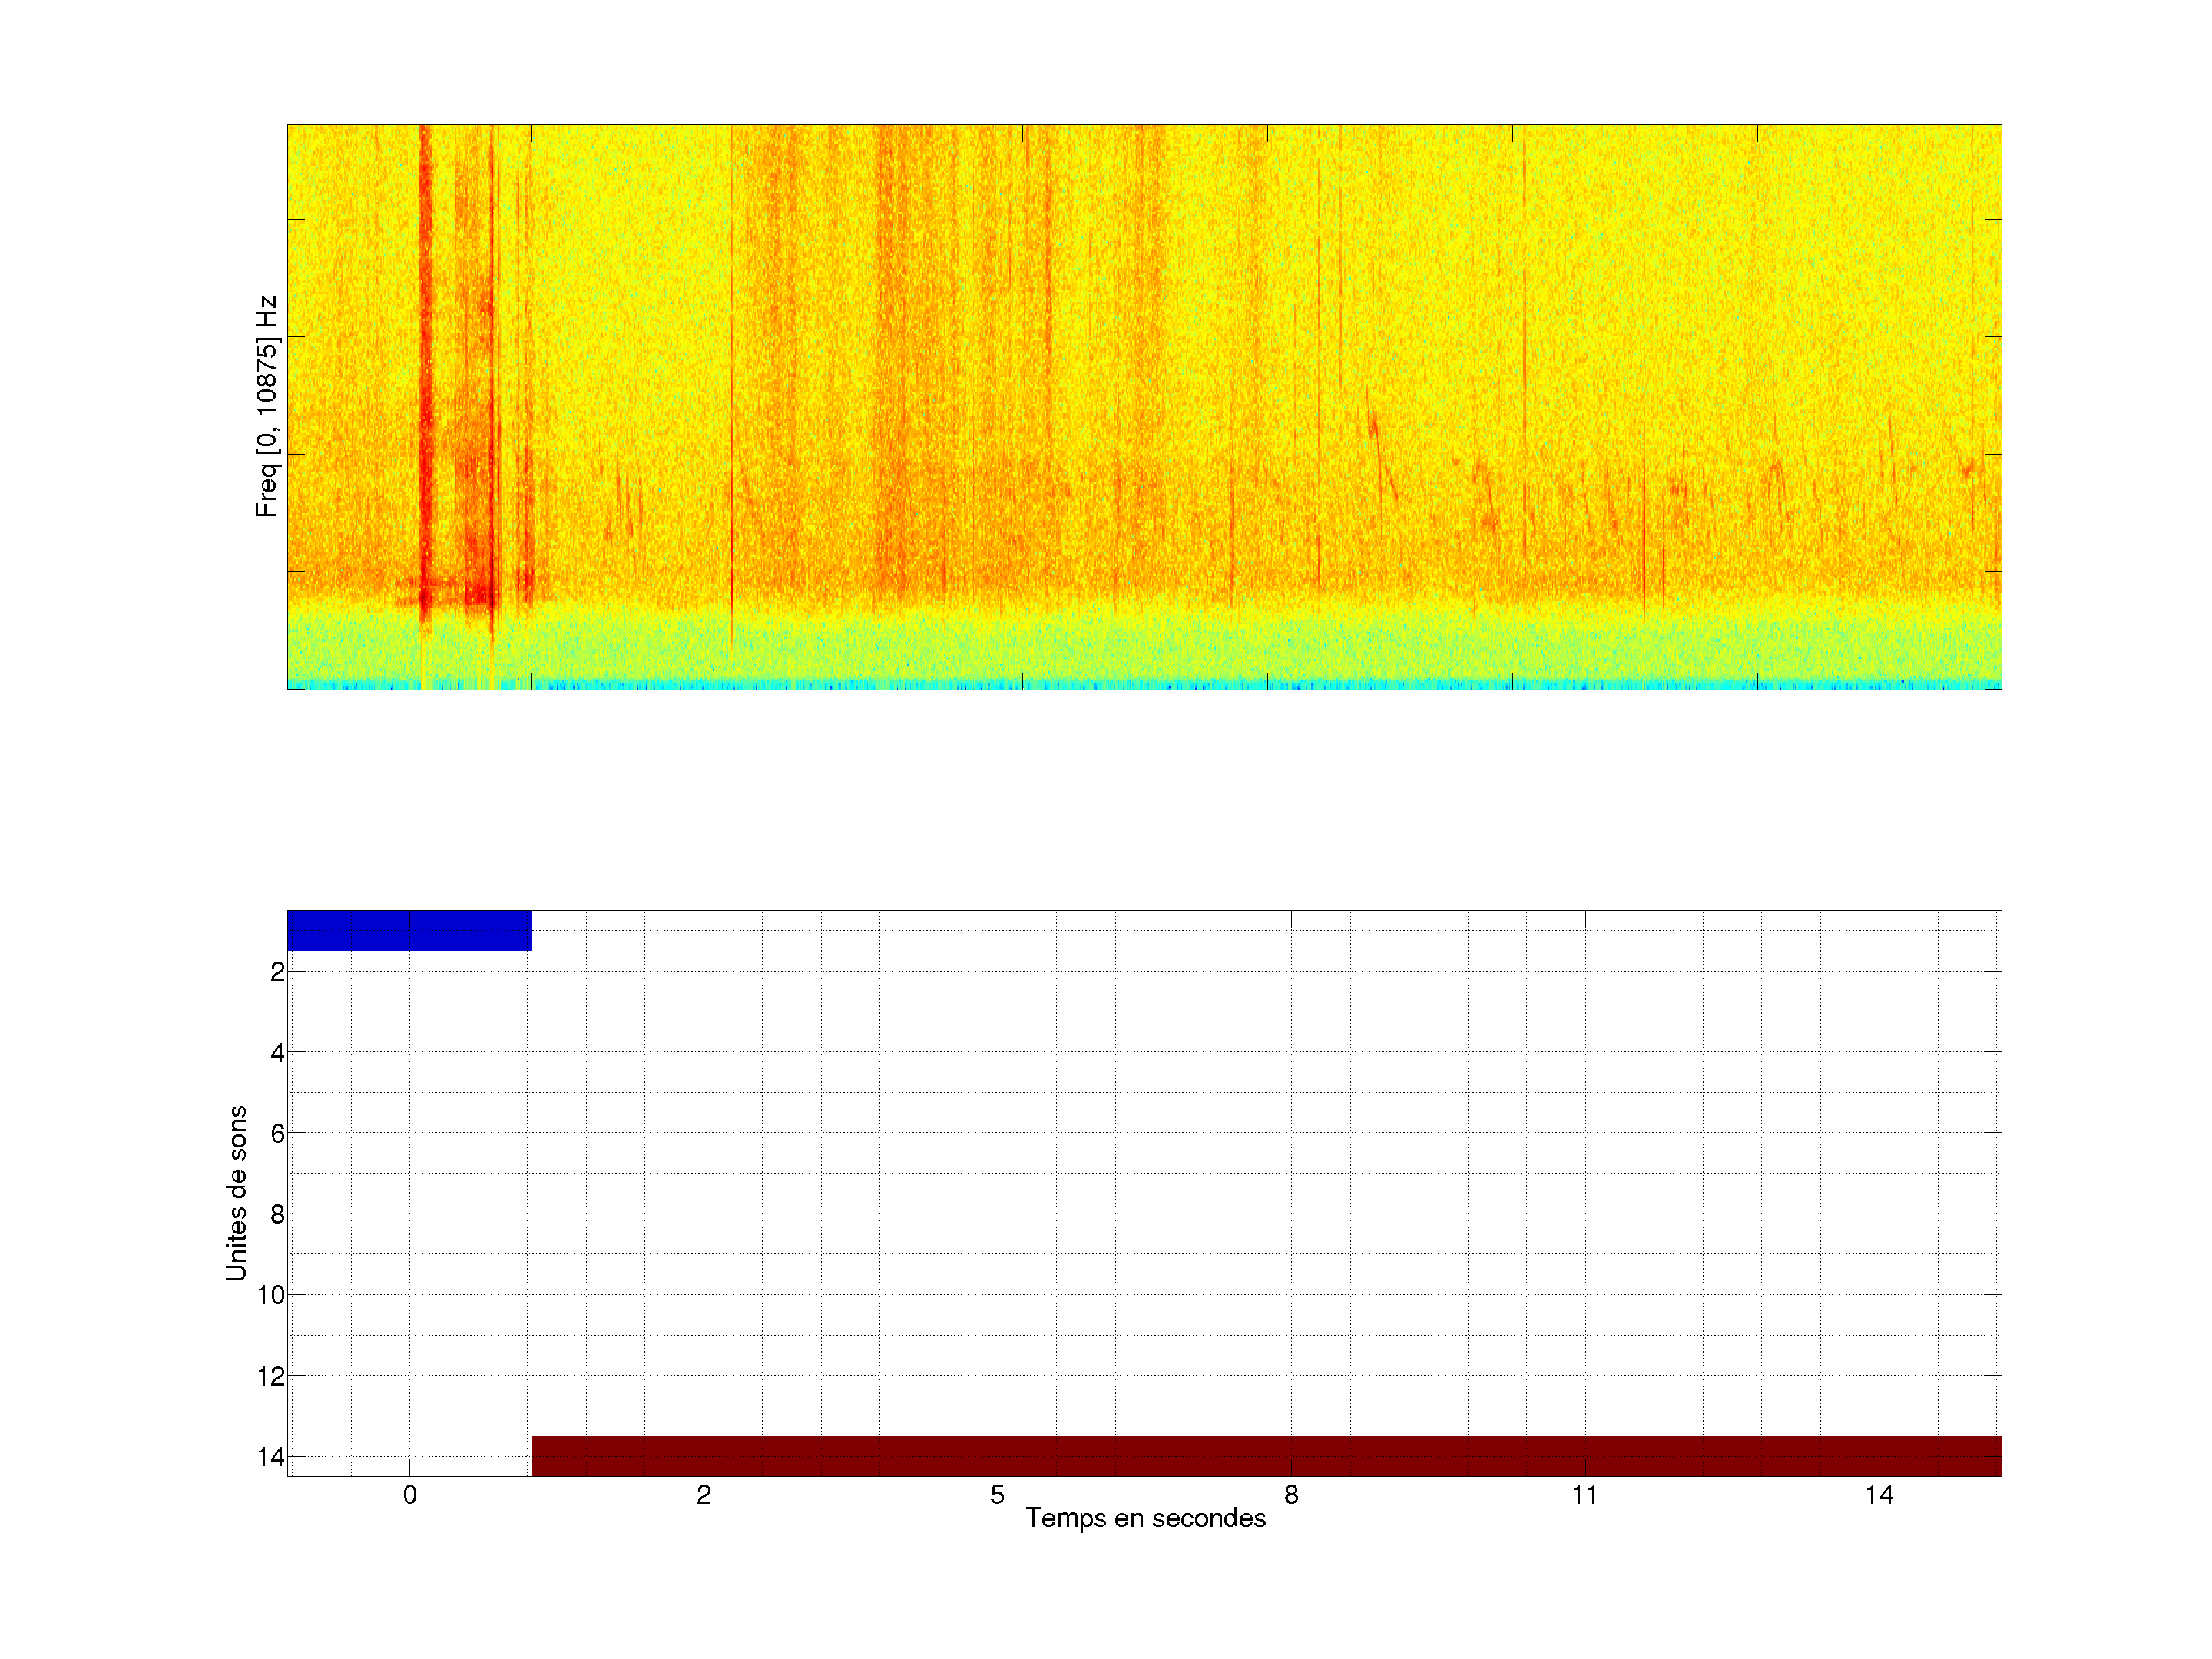The image size is (2212, 1659).
Task: Click y-axis tick label 10
Action: [271, 1295]
